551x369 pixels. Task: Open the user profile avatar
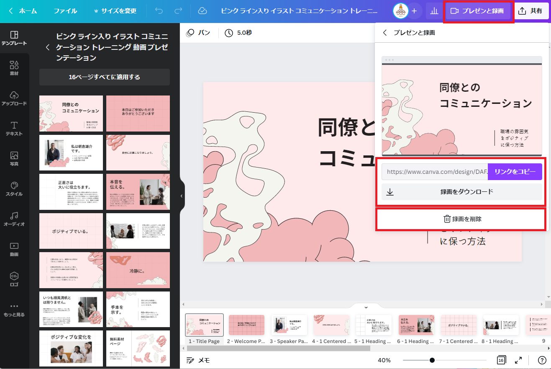pyautogui.click(x=400, y=11)
